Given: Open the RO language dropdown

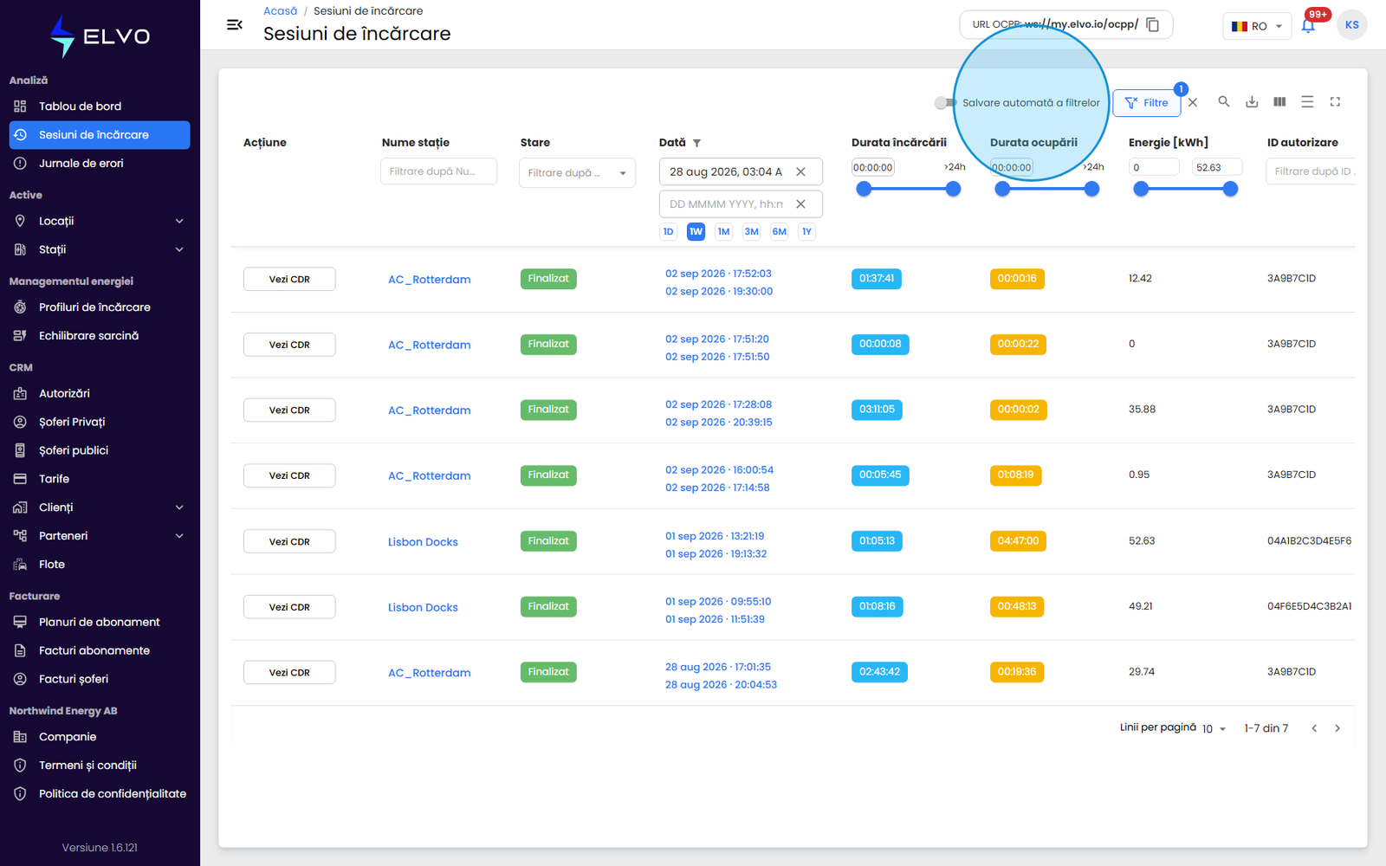Looking at the screenshot, I should [x=1257, y=26].
